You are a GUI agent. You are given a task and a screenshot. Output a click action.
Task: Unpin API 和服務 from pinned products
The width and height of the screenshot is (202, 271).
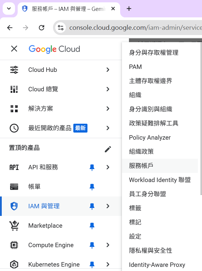[x=92, y=168]
